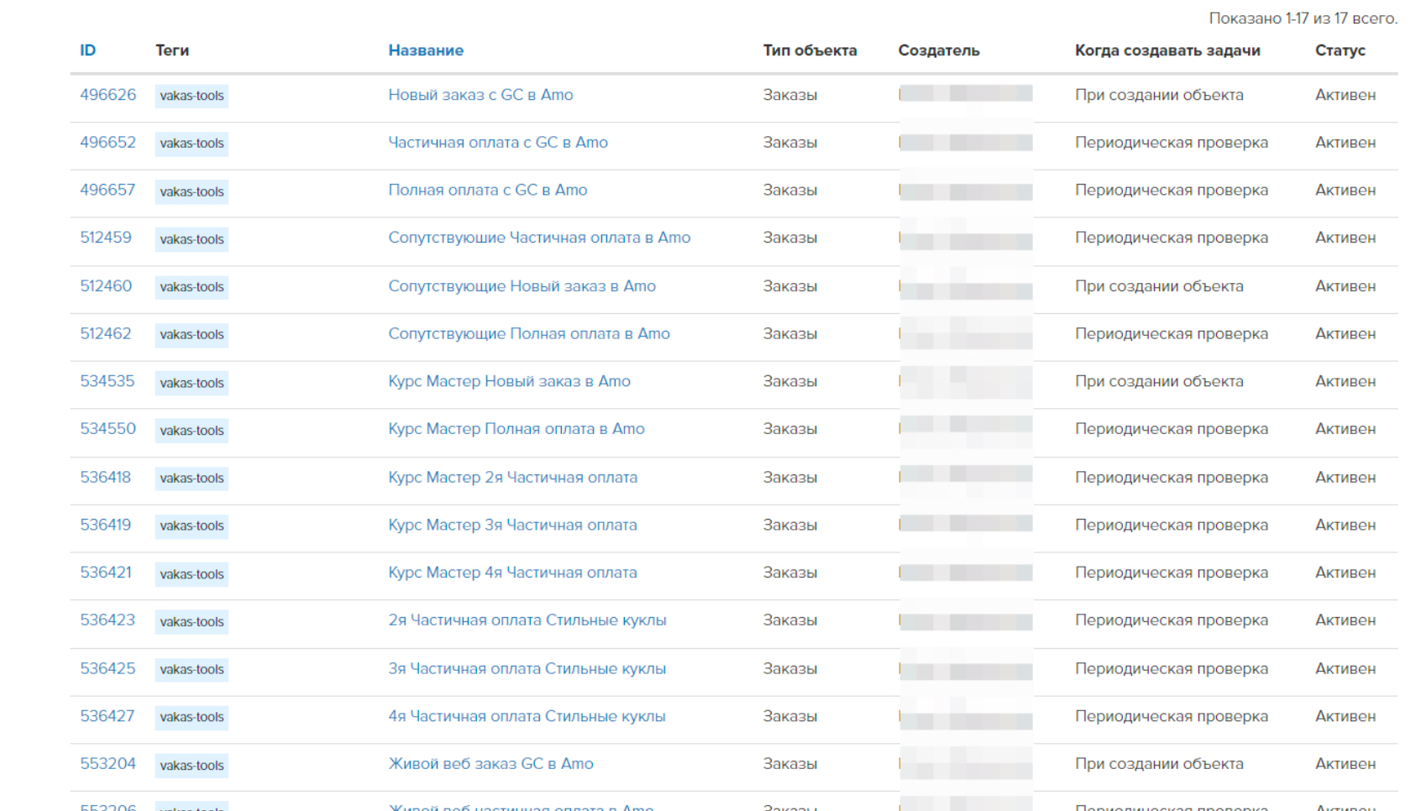Open process ID 512459
The width and height of the screenshot is (1421, 811).
tap(106, 238)
